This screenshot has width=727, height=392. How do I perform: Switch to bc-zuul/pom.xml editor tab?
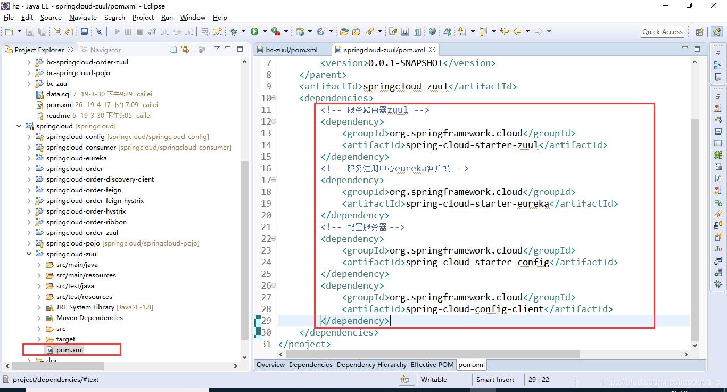[292, 50]
